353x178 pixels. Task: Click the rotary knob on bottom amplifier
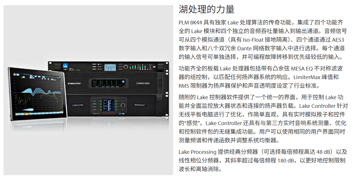click(123, 105)
